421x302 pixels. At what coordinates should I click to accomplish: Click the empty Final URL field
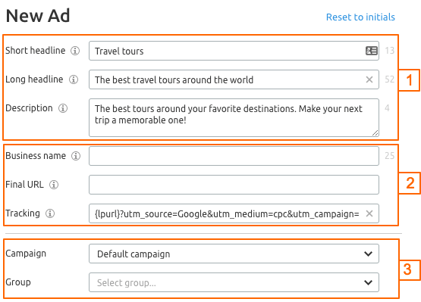coord(234,185)
